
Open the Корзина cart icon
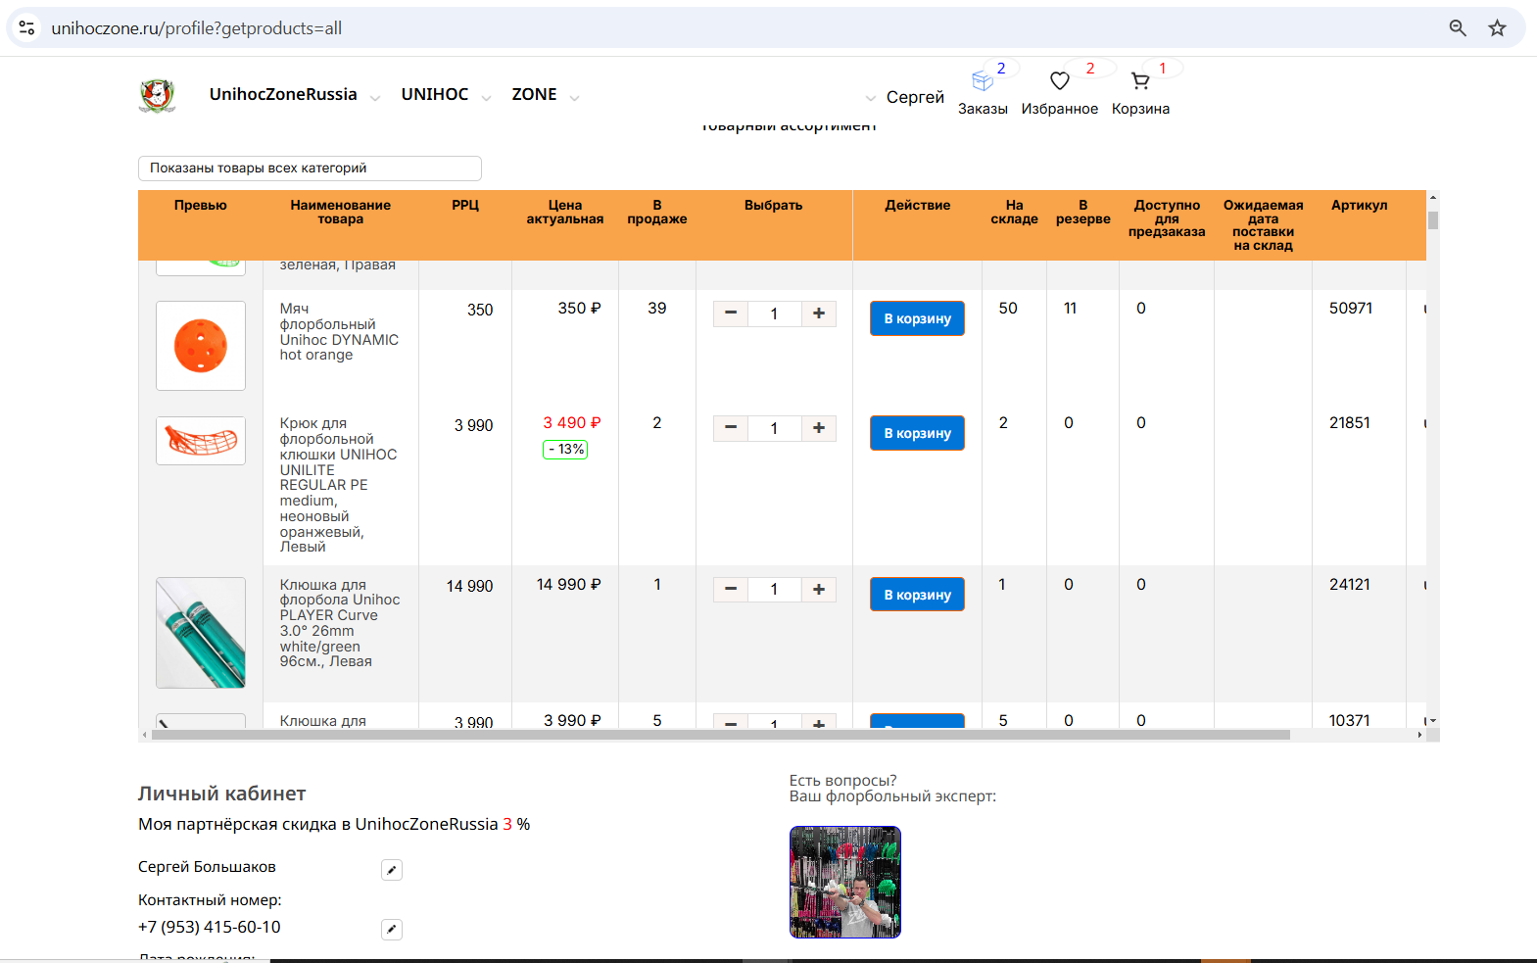pos(1140,80)
